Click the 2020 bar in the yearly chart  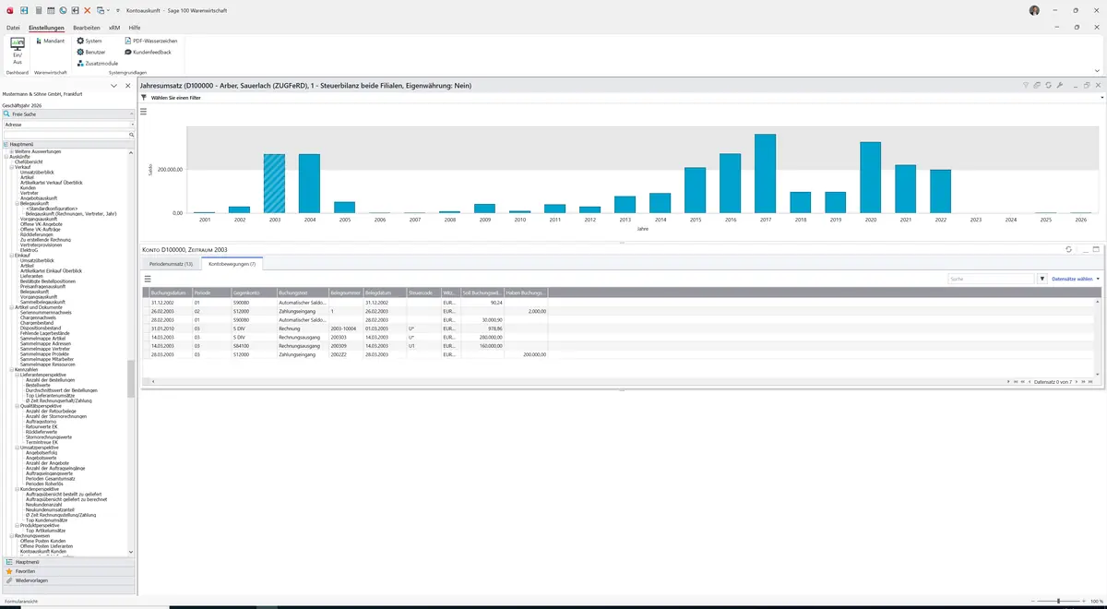[x=870, y=178]
